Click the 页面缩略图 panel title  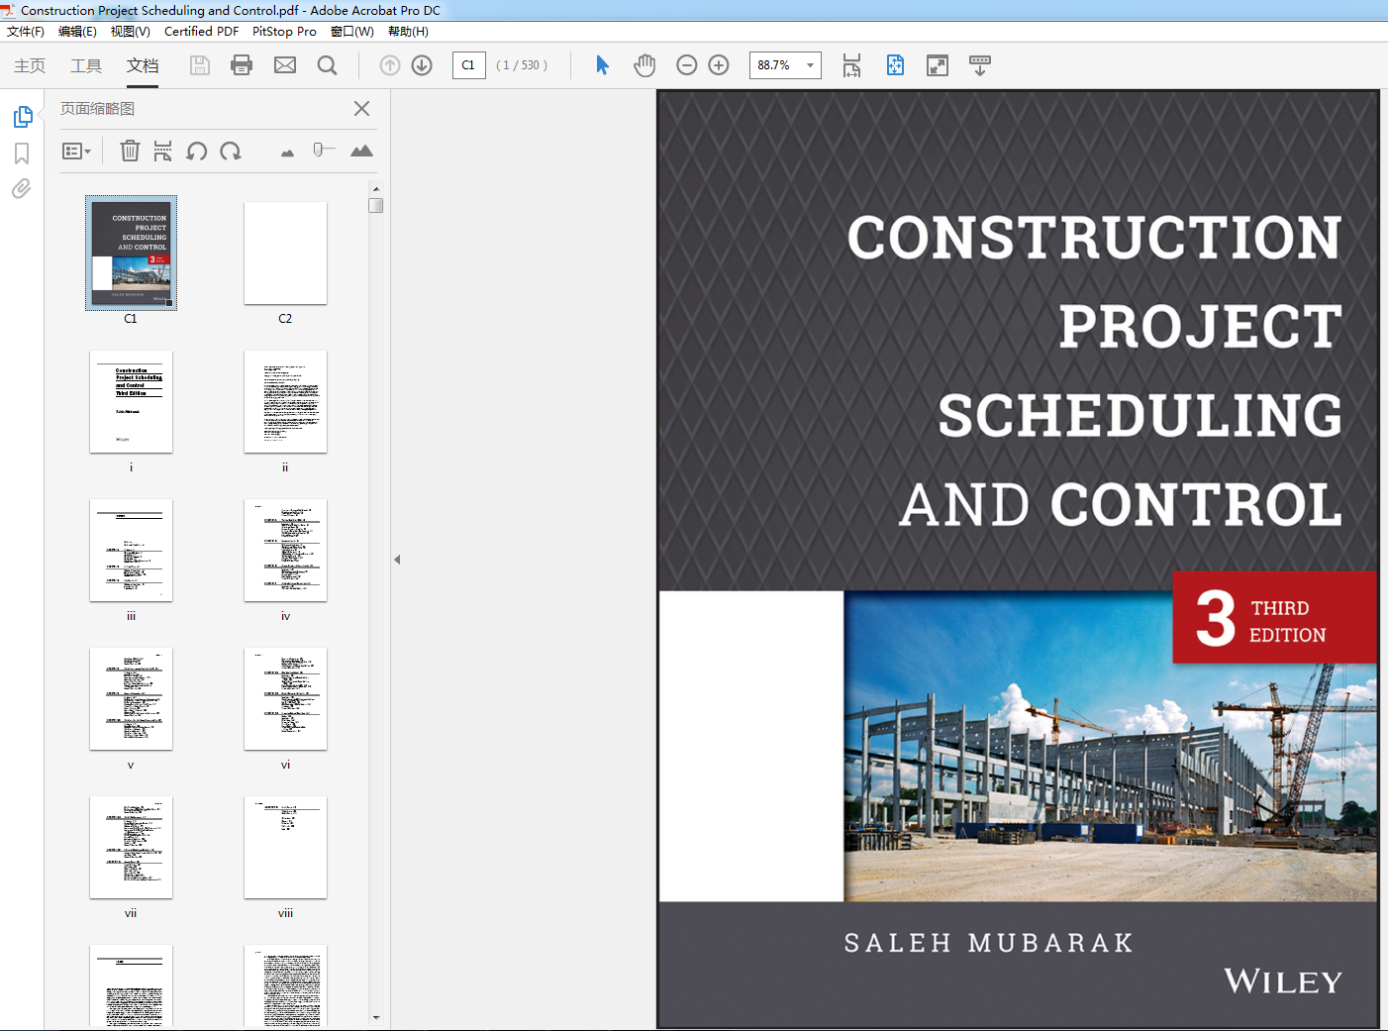pyautogui.click(x=97, y=109)
